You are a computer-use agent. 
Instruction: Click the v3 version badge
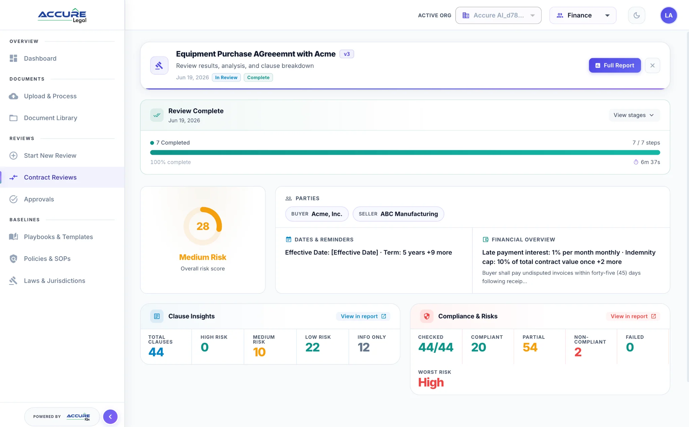347,54
